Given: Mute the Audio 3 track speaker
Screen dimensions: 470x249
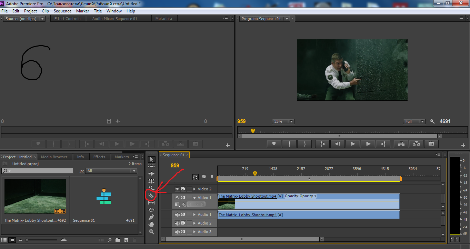Looking at the screenshot, I should [177, 232].
